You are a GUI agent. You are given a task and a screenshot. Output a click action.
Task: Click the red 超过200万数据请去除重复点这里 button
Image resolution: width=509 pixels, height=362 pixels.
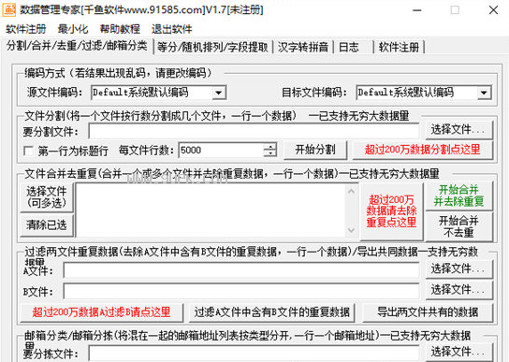click(391, 211)
